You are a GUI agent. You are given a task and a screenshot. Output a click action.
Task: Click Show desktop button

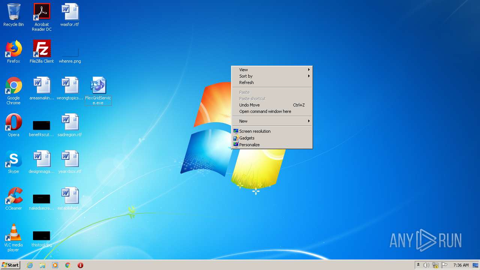[475, 265]
